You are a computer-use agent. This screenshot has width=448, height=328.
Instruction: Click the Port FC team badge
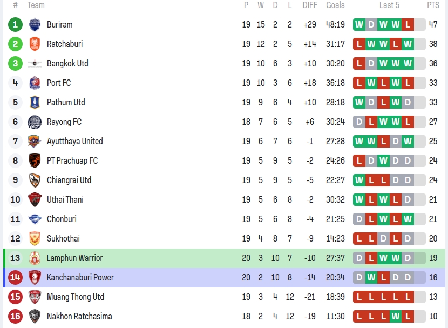tap(35, 83)
